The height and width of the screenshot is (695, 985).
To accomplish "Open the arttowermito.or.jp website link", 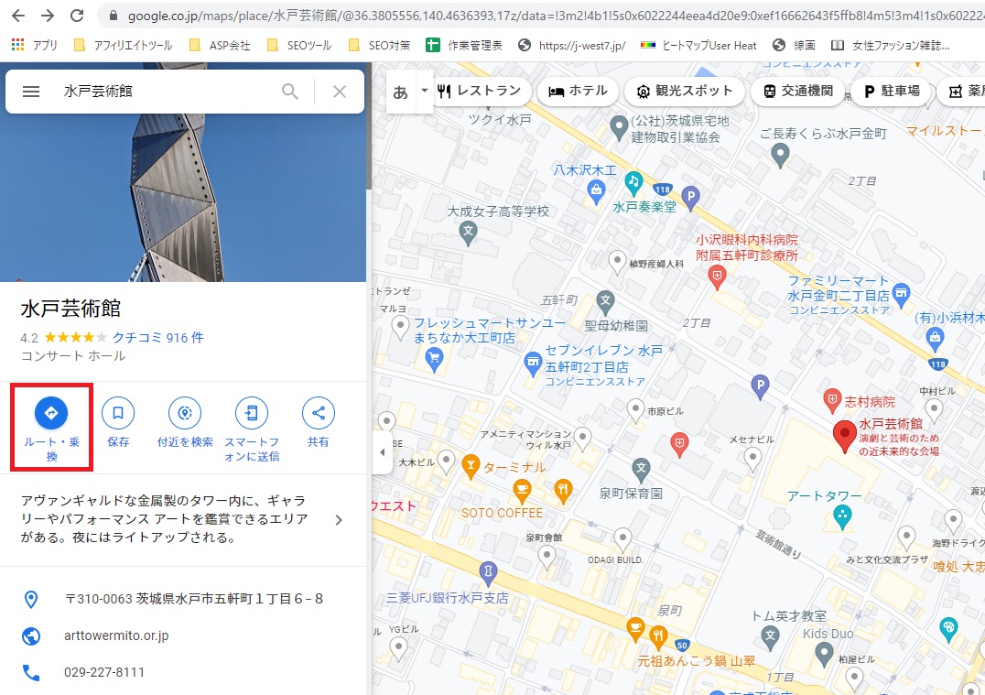I will point(116,635).
